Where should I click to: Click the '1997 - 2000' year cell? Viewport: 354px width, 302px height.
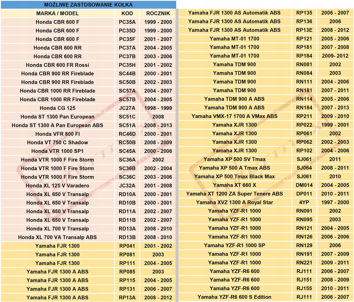coord(335,202)
